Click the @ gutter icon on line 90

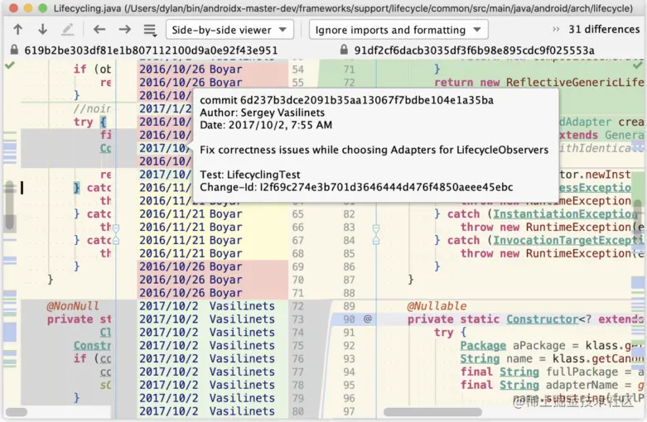[x=368, y=319]
